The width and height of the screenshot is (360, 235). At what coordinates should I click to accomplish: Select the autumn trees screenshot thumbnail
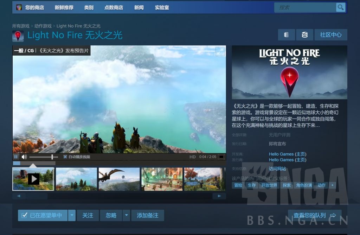(205, 179)
